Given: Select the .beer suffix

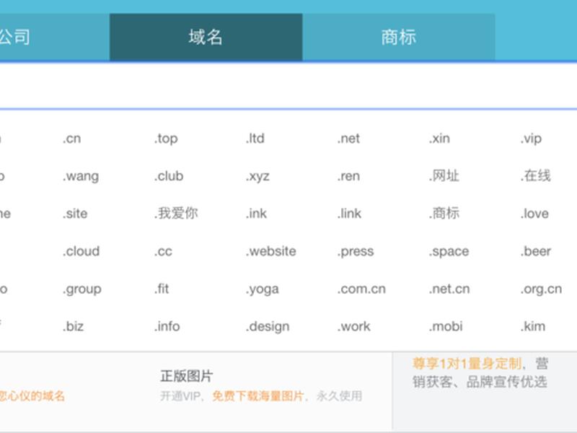Looking at the screenshot, I should point(536,251).
